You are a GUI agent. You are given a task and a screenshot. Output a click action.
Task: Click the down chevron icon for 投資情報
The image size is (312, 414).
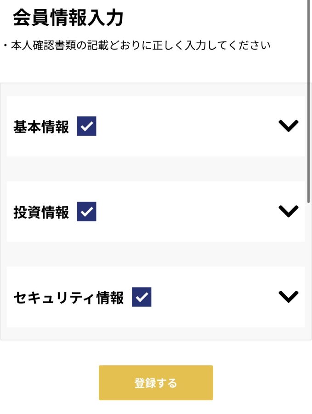[x=289, y=211]
